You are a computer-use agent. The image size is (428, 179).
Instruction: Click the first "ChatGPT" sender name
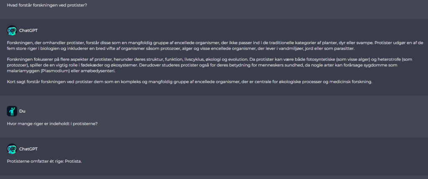click(x=28, y=30)
